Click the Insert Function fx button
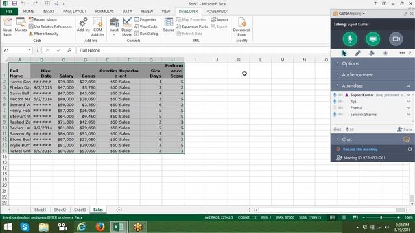Screen dimensions: 415x233 pyautogui.click(x=69, y=50)
